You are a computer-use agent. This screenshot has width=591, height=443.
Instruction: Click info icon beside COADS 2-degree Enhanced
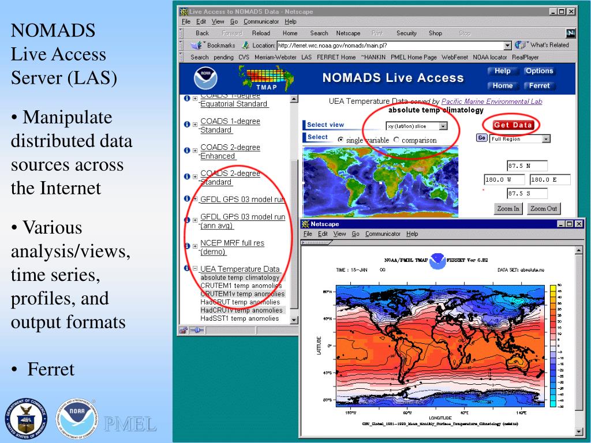click(187, 151)
